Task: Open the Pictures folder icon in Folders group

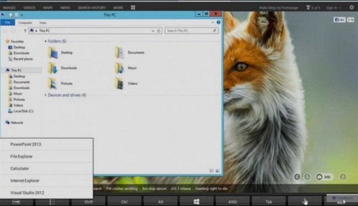Action: point(53,83)
